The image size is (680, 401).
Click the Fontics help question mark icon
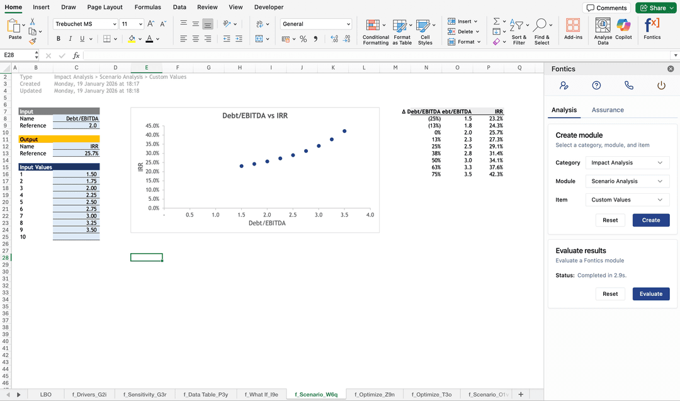tap(596, 86)
